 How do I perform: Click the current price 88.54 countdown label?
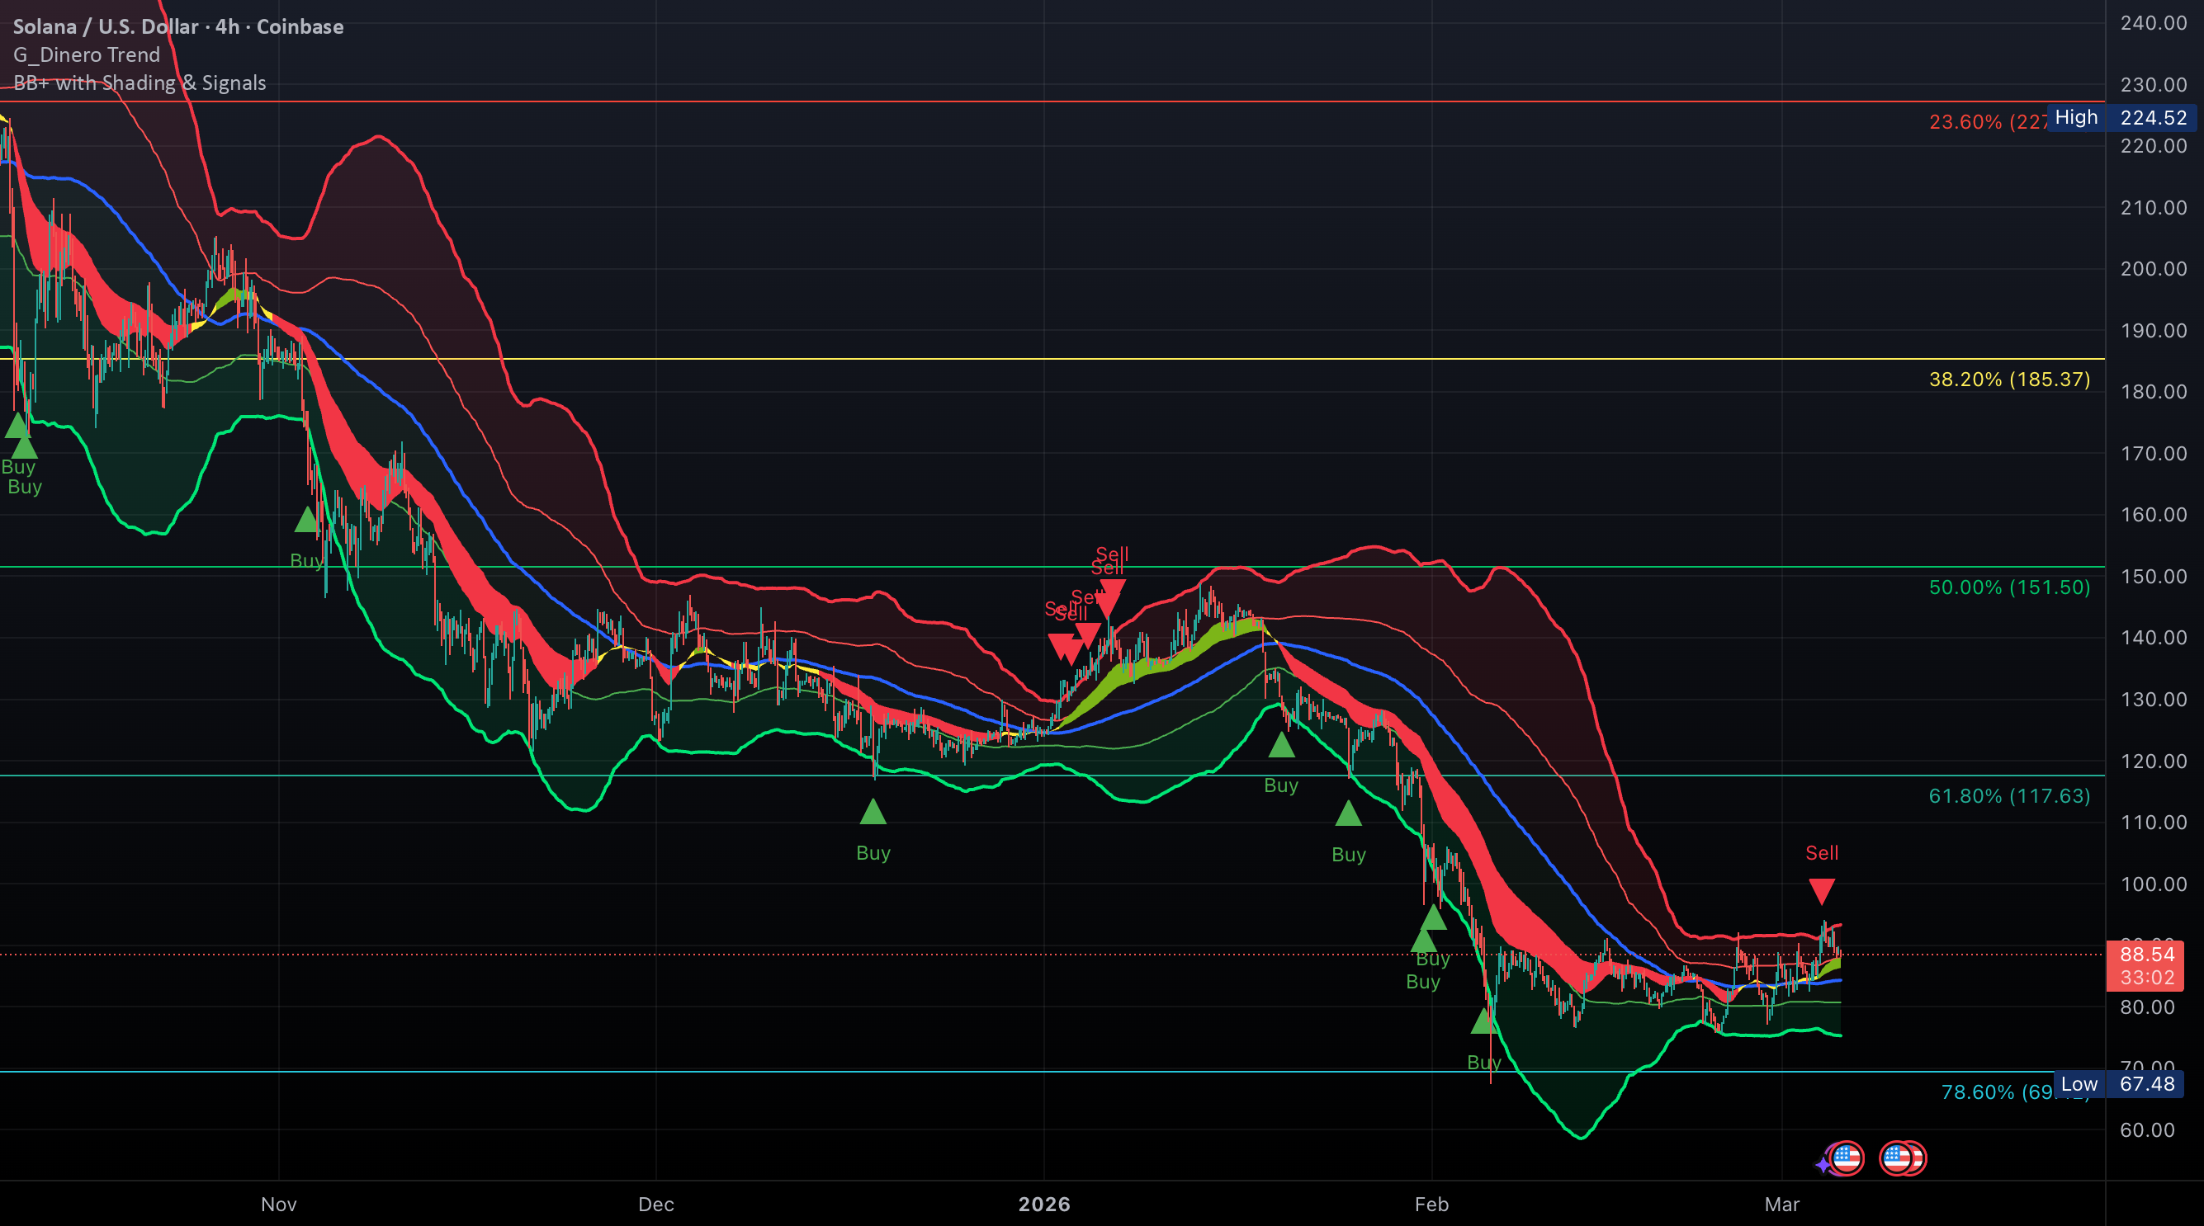click(2146, 965)
